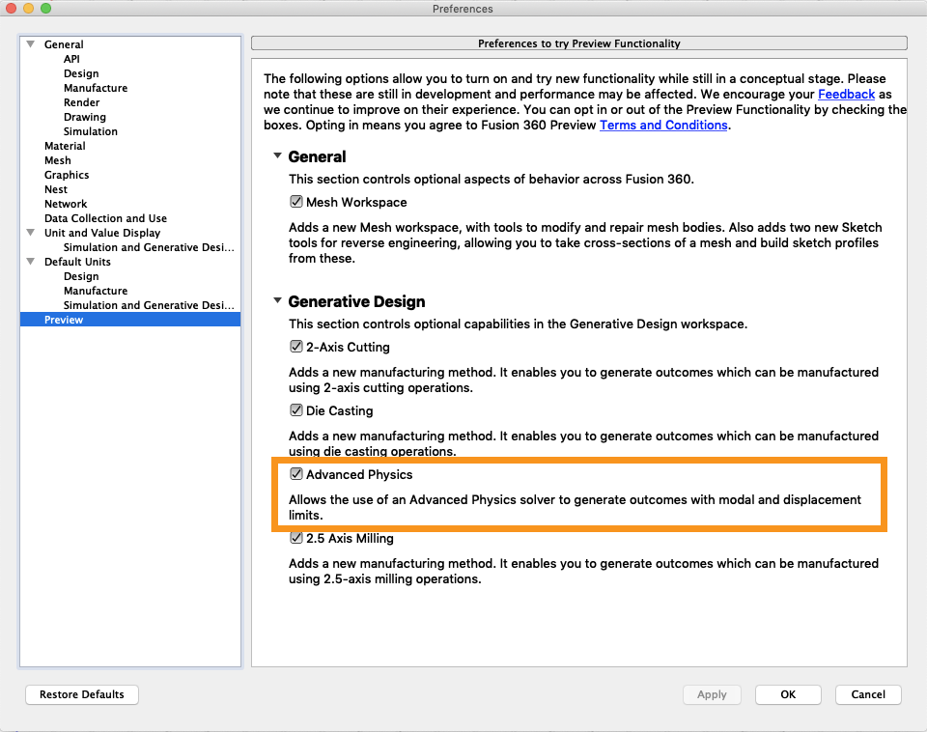Close the Preferences window with red button
927x732 pixels.
(12, 9)
